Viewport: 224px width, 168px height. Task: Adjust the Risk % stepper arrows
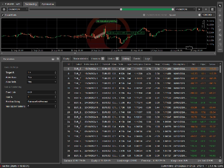coord(55,97)
